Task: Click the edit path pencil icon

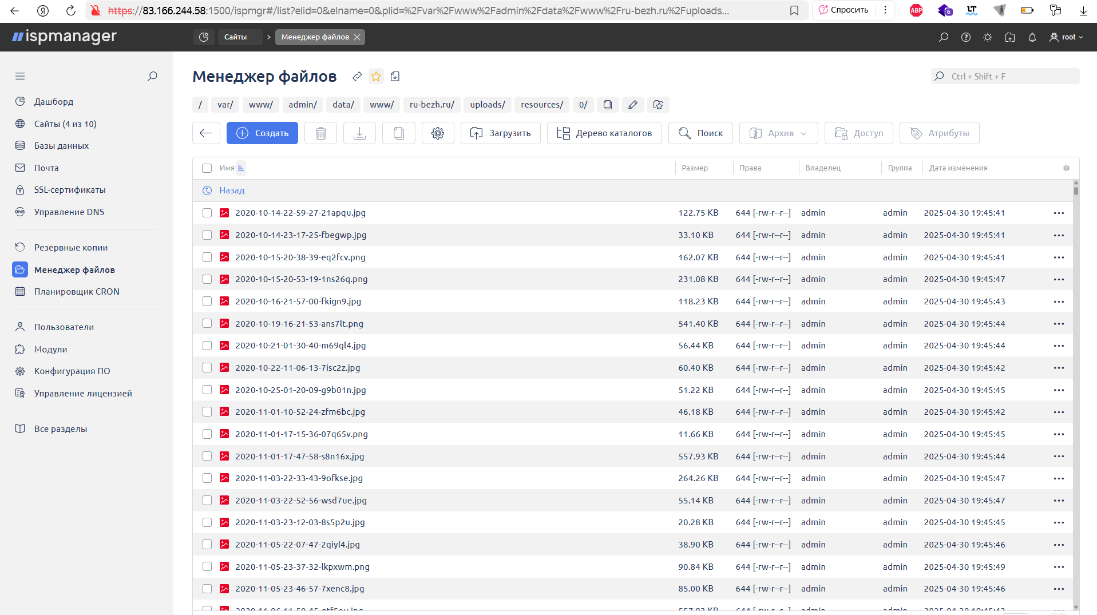Action: point(632,105)
